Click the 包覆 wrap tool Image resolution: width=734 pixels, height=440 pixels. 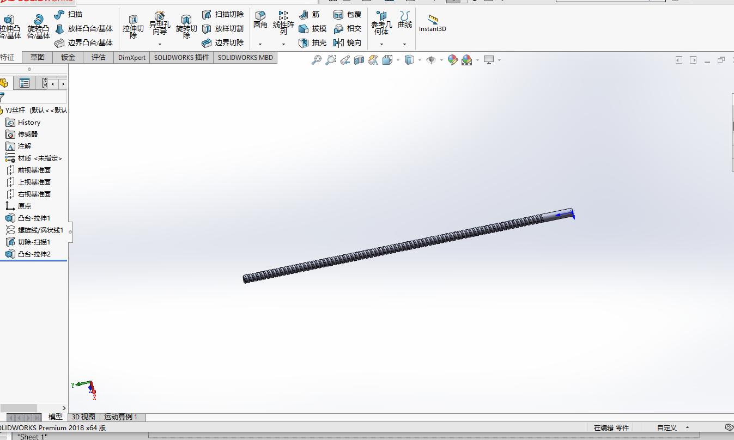coord(348,14)
